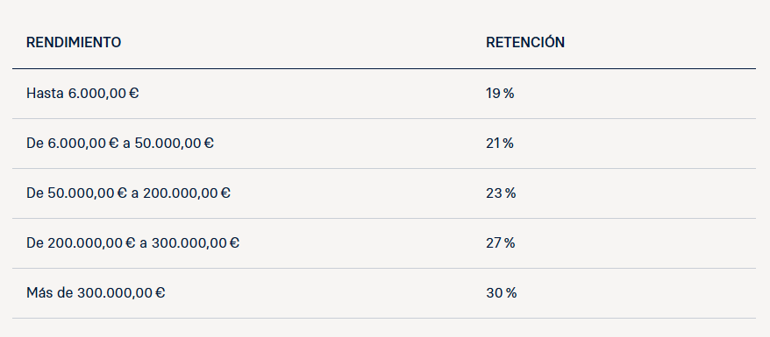Click the 6.000,00 amount in first row
Screen dimensions: 770x337
(97, 93)
